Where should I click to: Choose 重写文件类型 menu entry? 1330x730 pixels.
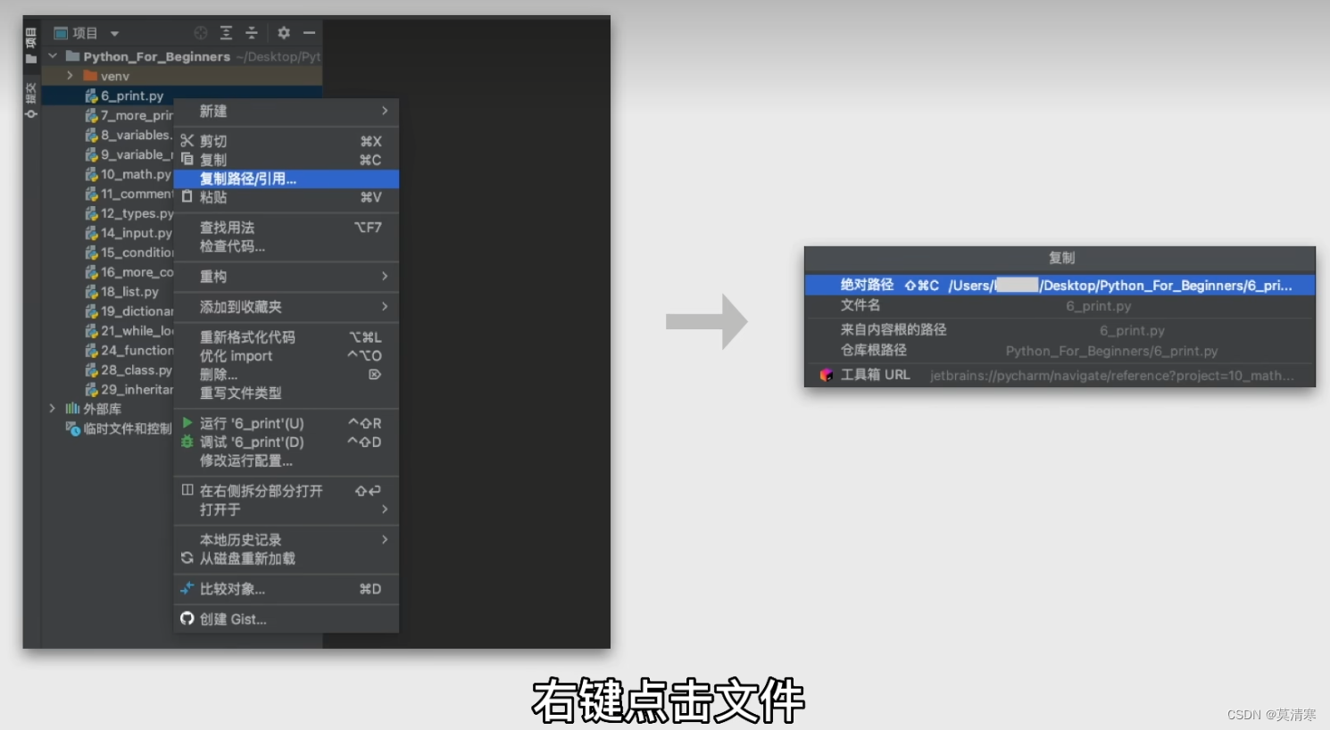point(287,394)
